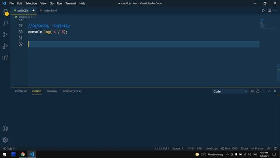This screenshot has width=280, height=158.
Task: Clear the output panel
Action: pyautogui.click(x=252, y=91)
